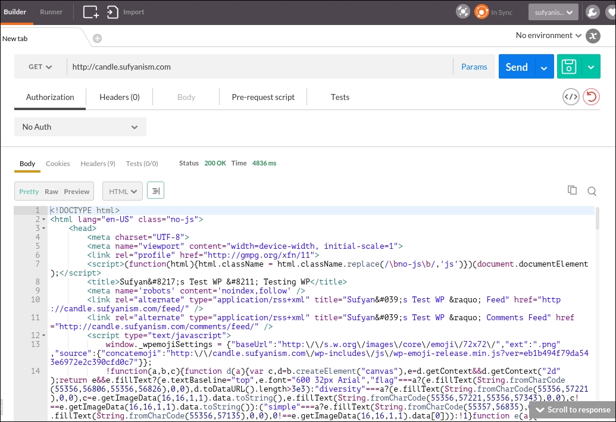Switch to the Runner tab
This screenshot has height=422, width=616.
point(51,11)
